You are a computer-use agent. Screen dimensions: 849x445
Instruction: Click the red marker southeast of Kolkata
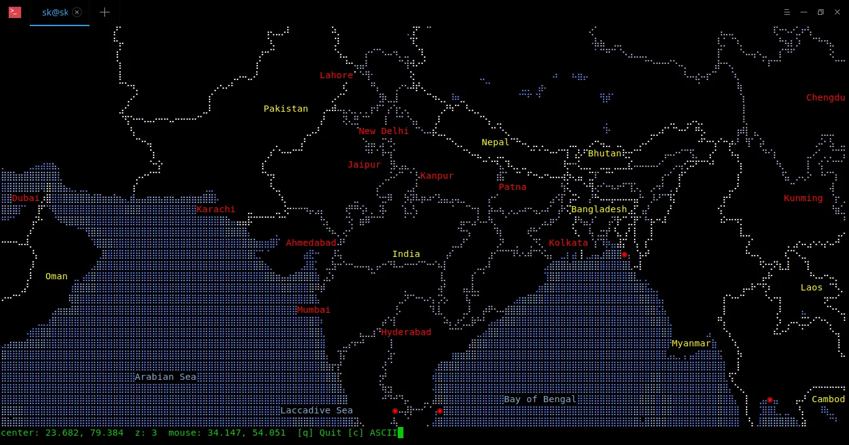pyautogui.click(x=625, y=254)
